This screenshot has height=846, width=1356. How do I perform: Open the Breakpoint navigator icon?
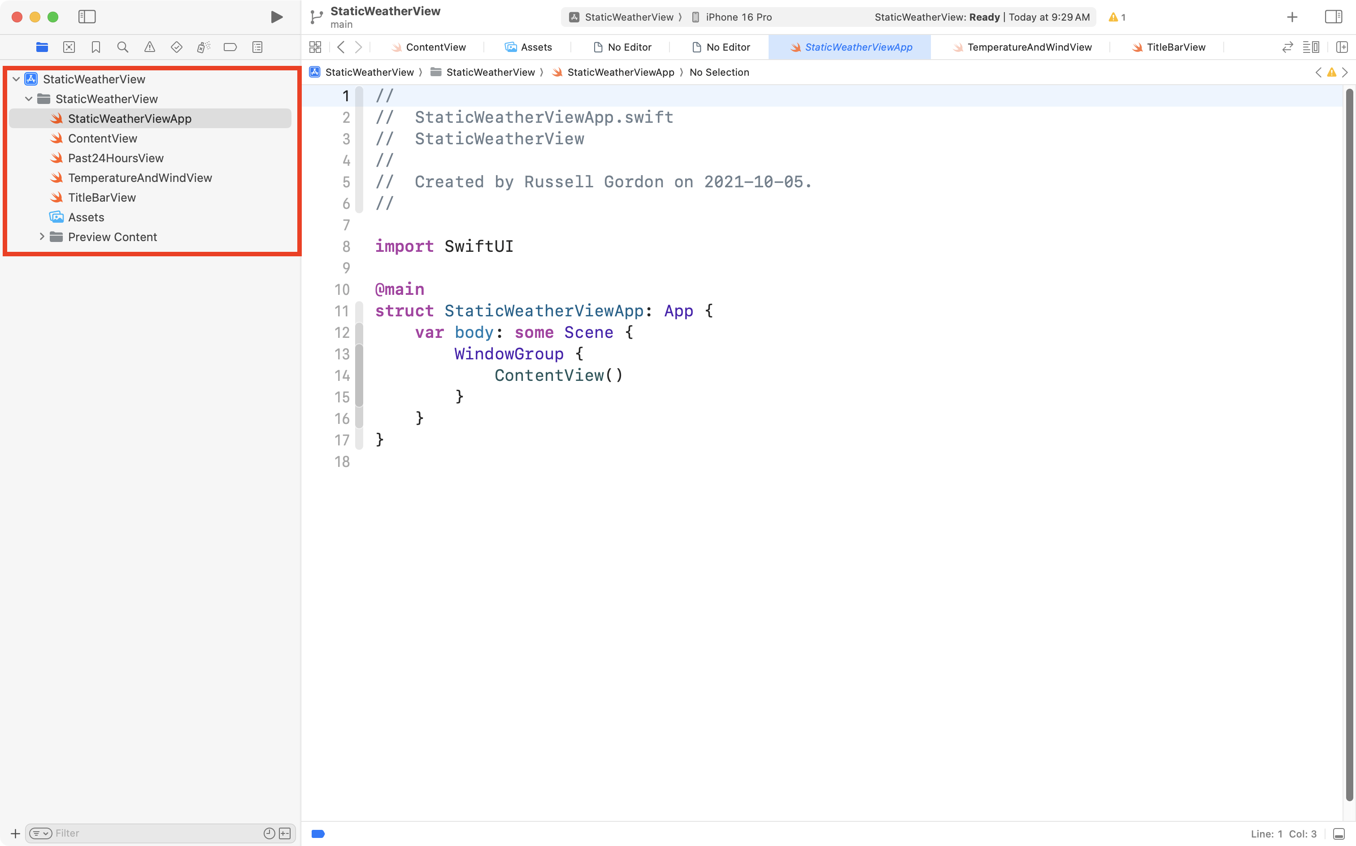230,47
